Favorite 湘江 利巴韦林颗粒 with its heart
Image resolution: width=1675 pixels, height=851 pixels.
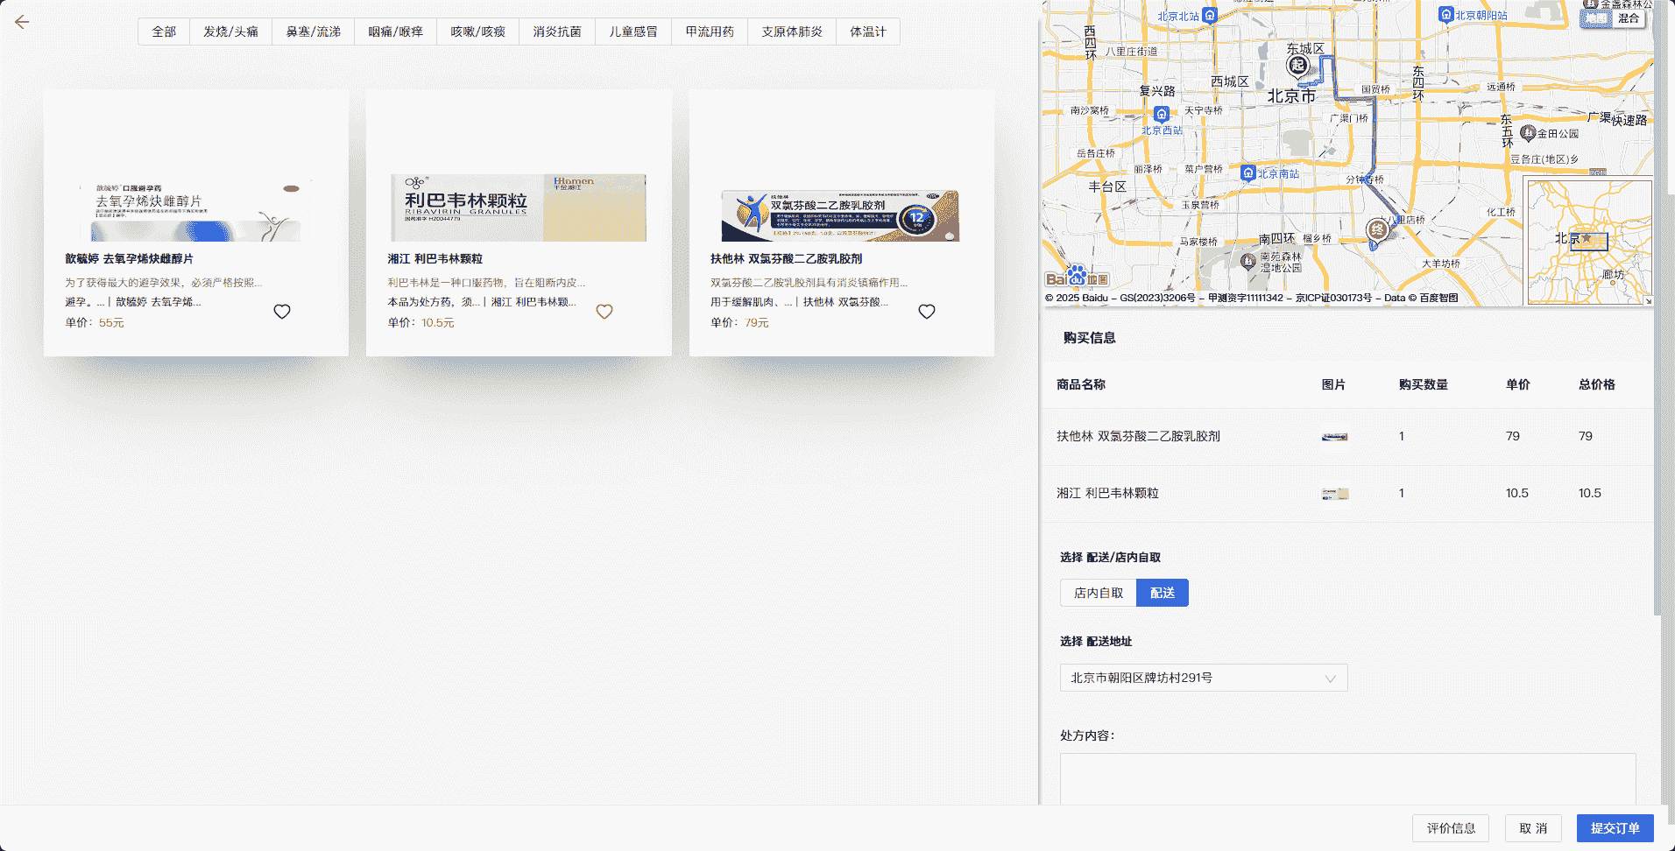point(604,312)
